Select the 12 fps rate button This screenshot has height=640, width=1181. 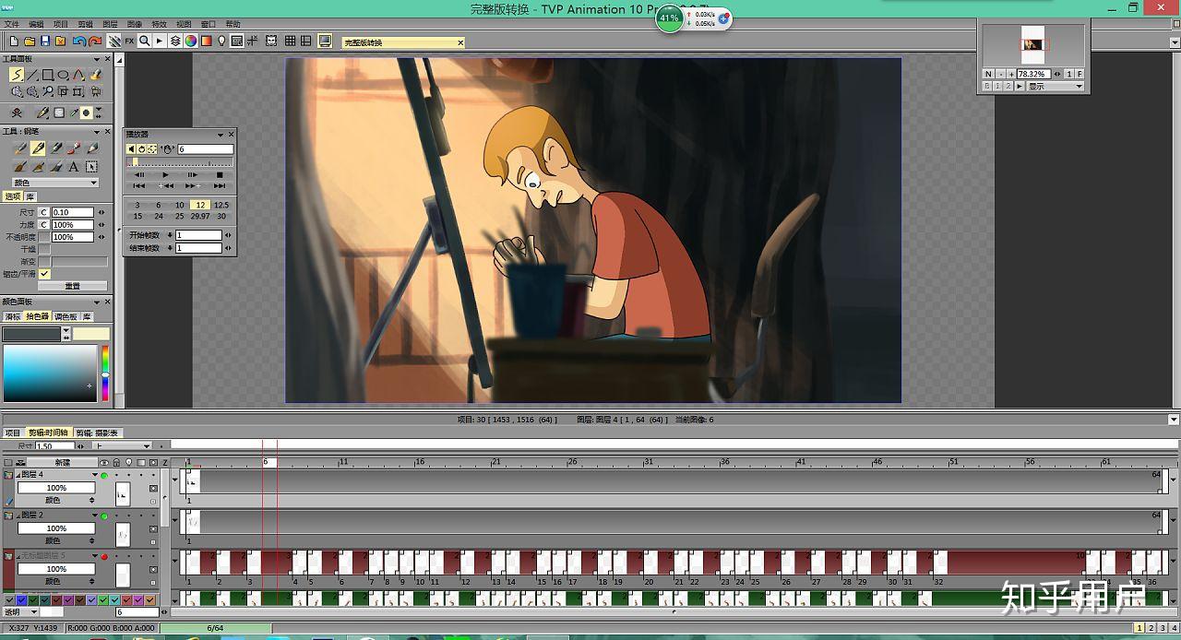click(200, 205)
